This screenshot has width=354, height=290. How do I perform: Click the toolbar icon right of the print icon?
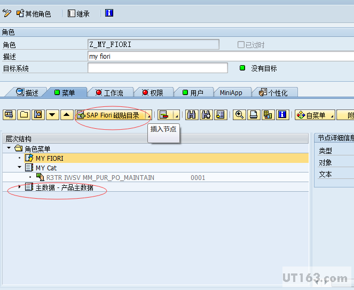(x=268, y=115)
